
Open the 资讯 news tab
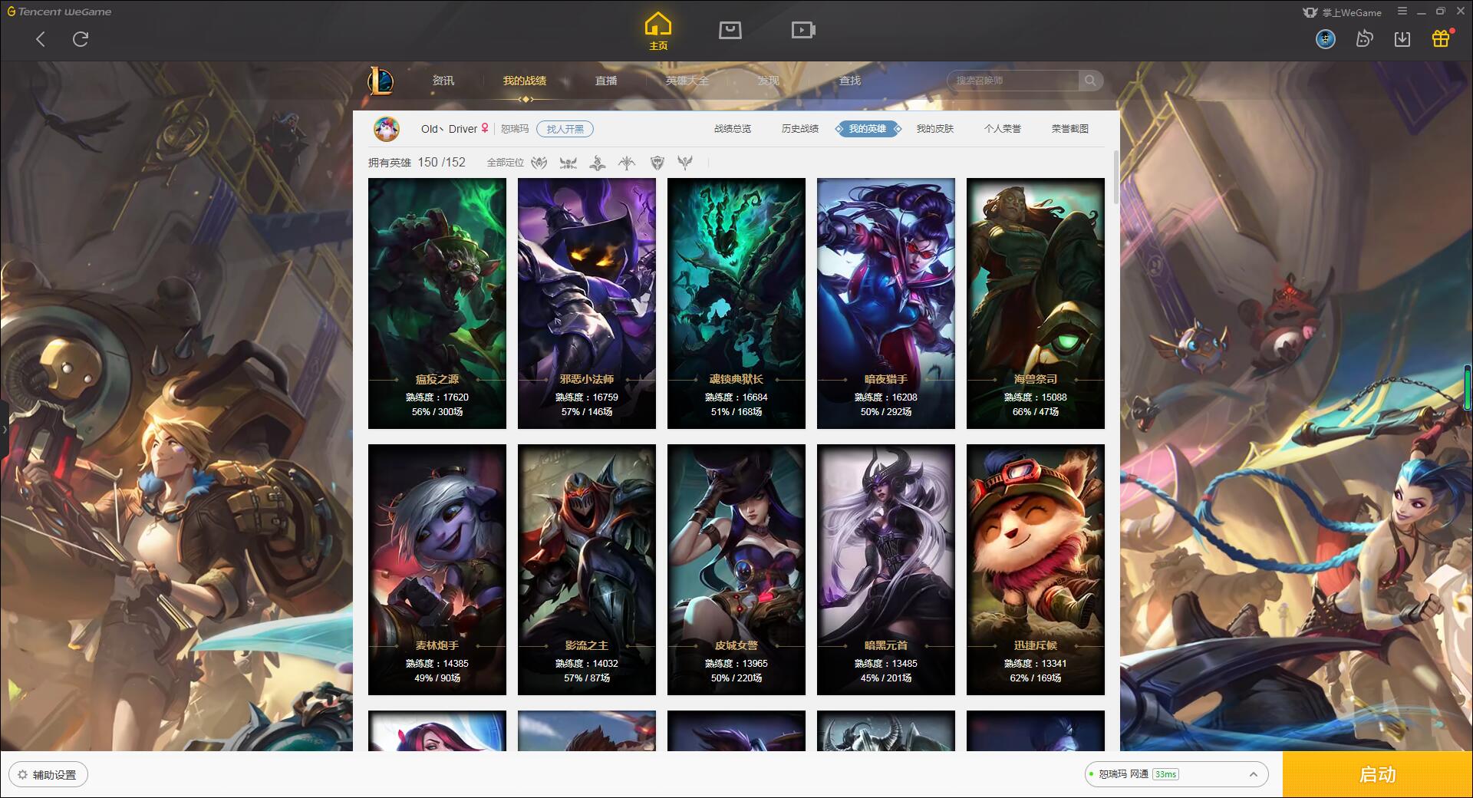pos(443,81)
